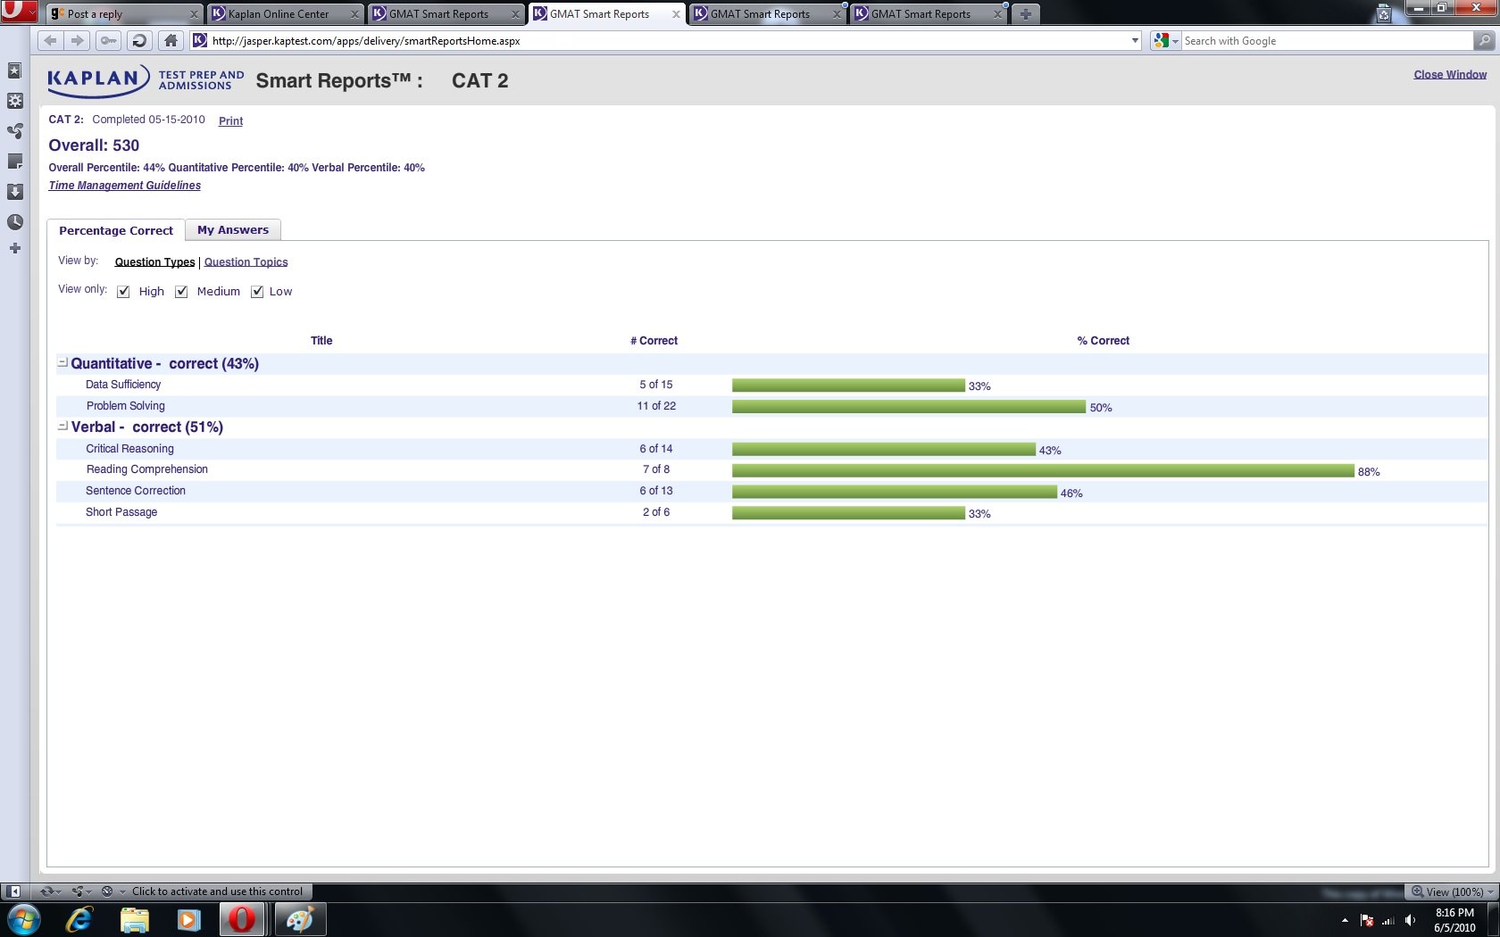Collapse the Quantitative section

62,363
